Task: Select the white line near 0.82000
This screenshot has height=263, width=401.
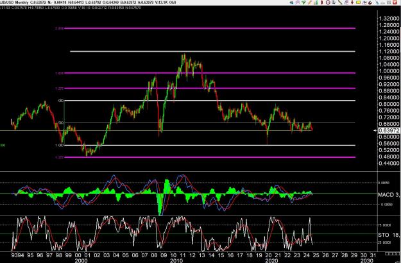Action: pos(210,101)
